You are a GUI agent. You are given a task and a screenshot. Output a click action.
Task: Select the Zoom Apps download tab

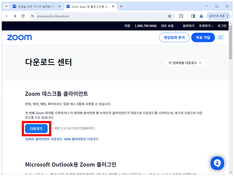pos(90,6)
